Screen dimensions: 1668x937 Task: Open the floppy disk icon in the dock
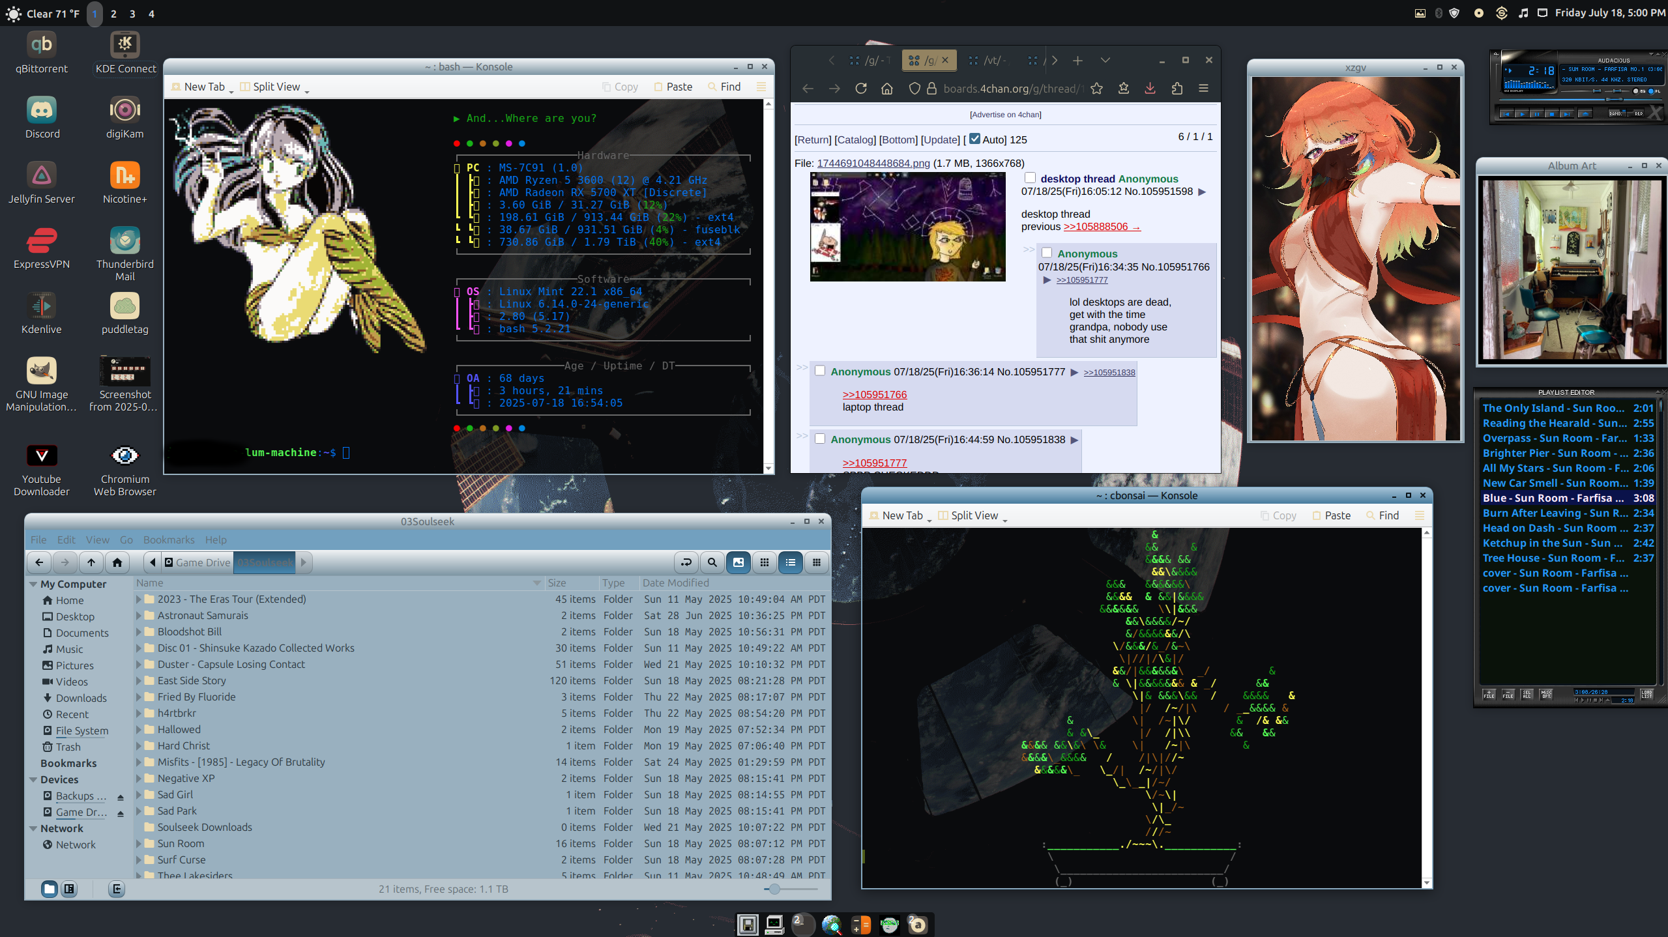[x=748, y=925]
